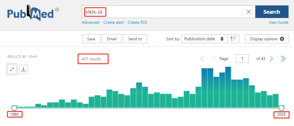Image resolution: width=294 pixels, height=126 pixels.
Task: Focus the MKN-28 search input field
Action: pyautogui.click(x=162, y=12)
